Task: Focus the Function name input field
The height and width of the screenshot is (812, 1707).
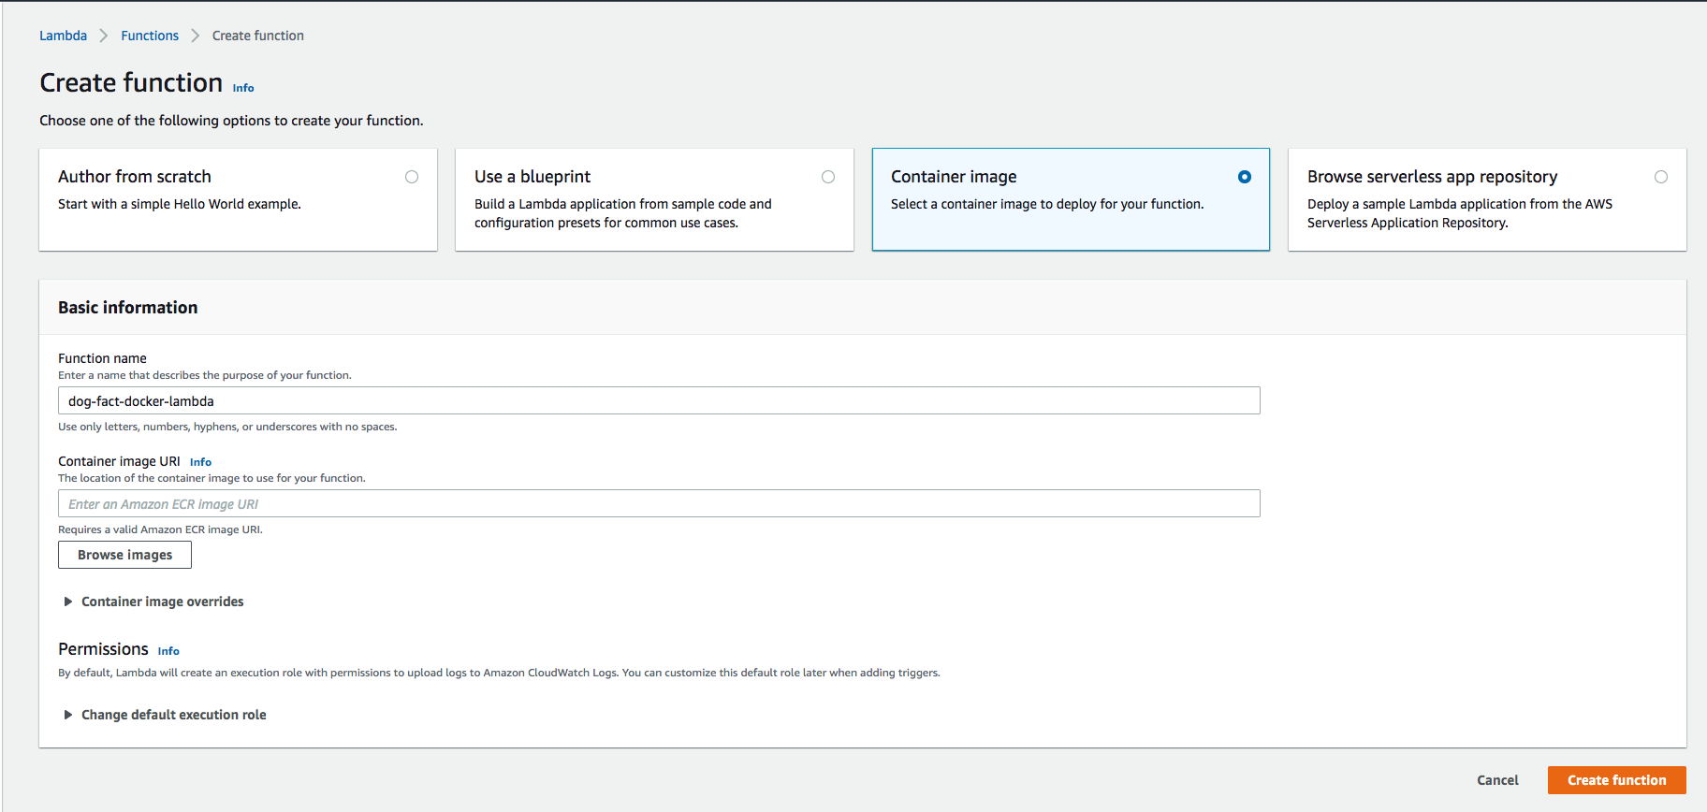Action: click(659, 400)
